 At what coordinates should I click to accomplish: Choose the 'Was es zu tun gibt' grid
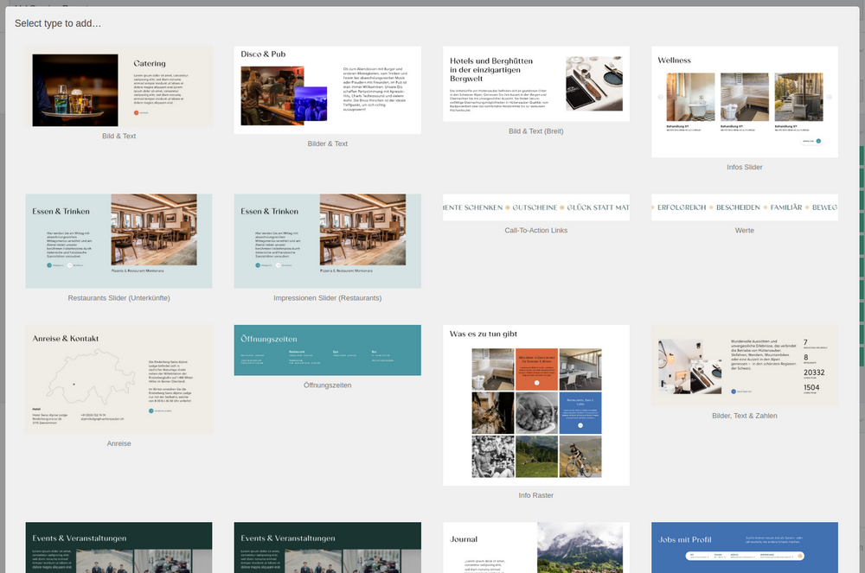(535, 404)
